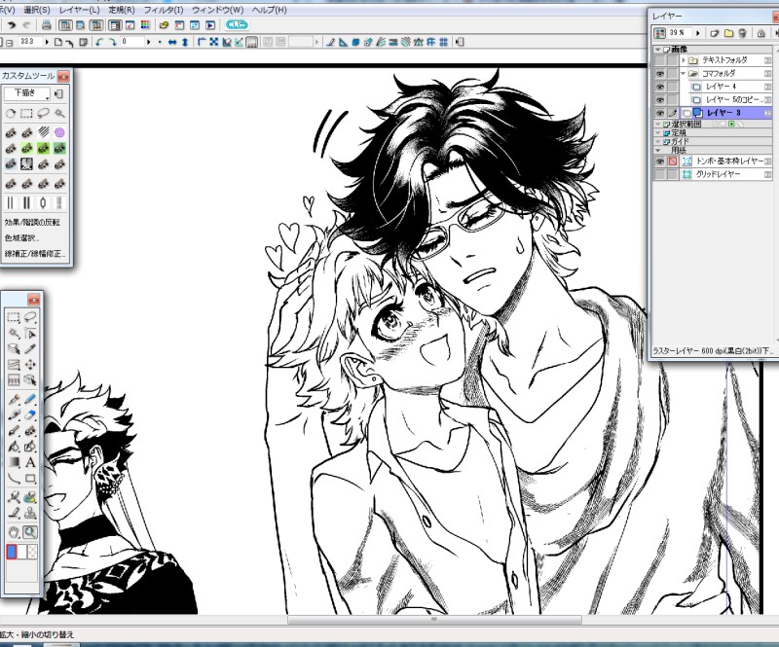Click the undo arrow in the top toolbar
This screenshot has width=779, height=647.
click(x=11, y=25)
